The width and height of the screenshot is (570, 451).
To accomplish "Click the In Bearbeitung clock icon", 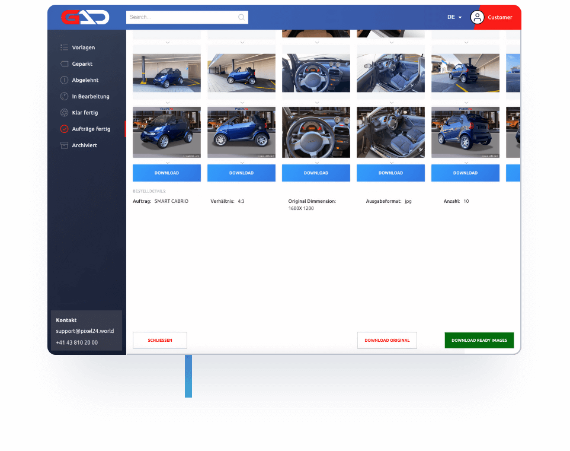I will [x=65, y=96].
